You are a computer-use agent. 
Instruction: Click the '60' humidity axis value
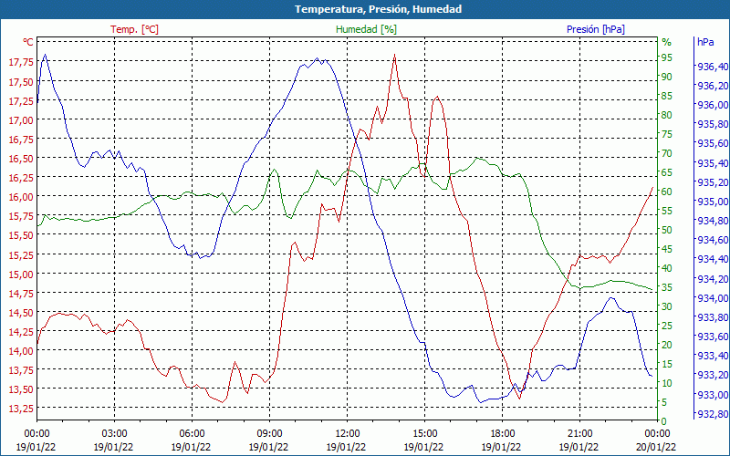click(667, 192)
